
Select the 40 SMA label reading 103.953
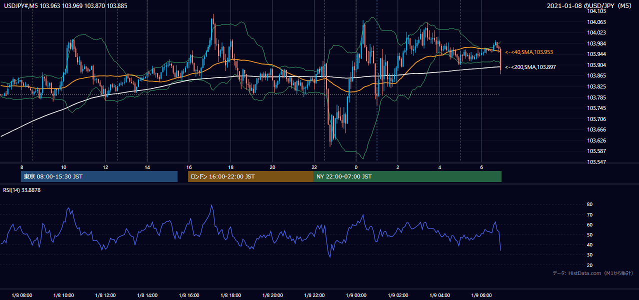click(529, 52)
